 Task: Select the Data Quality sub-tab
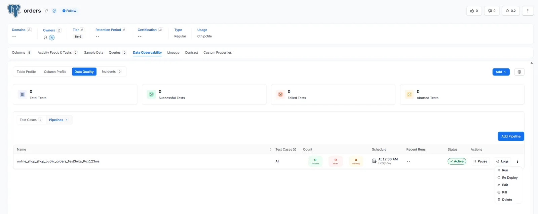pos(84,72)
